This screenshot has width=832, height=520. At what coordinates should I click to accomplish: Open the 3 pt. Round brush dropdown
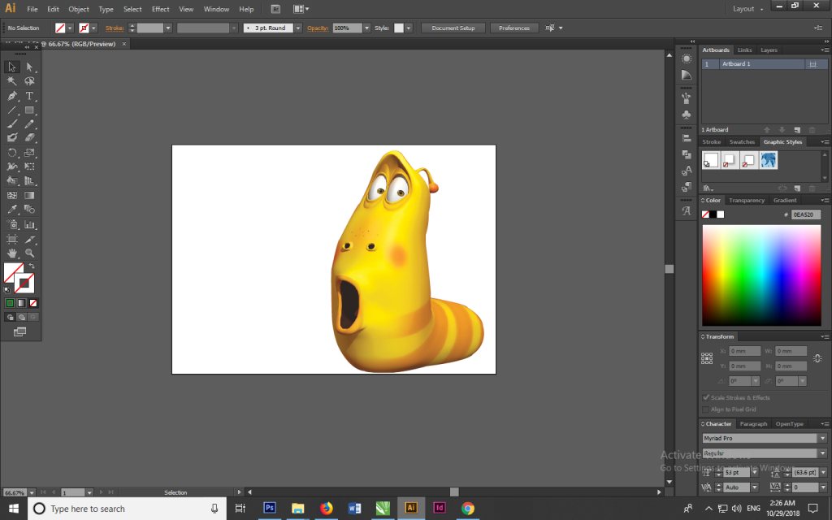click(x=297, y=28)
